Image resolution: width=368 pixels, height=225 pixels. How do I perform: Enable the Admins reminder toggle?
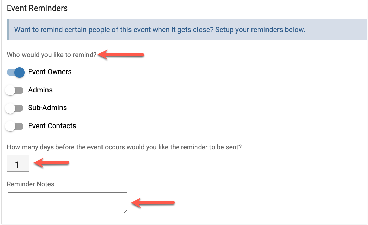[14, 90]
